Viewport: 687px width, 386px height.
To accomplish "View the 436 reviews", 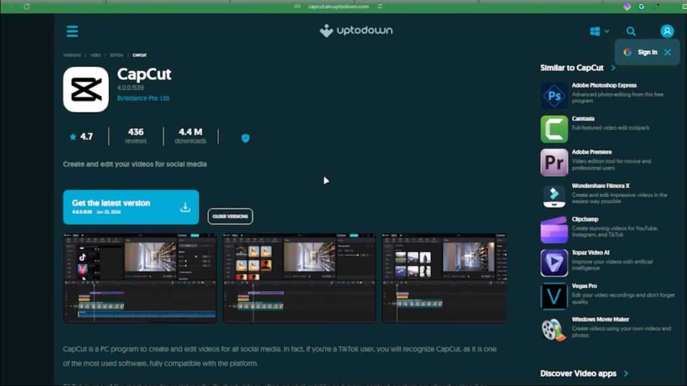I will point(136,136).
